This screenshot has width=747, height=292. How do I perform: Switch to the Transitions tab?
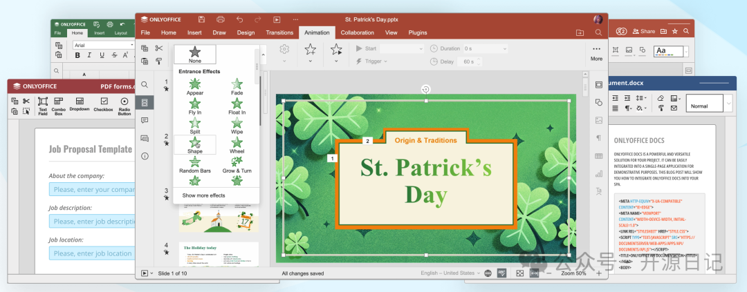tap(279, 32)
